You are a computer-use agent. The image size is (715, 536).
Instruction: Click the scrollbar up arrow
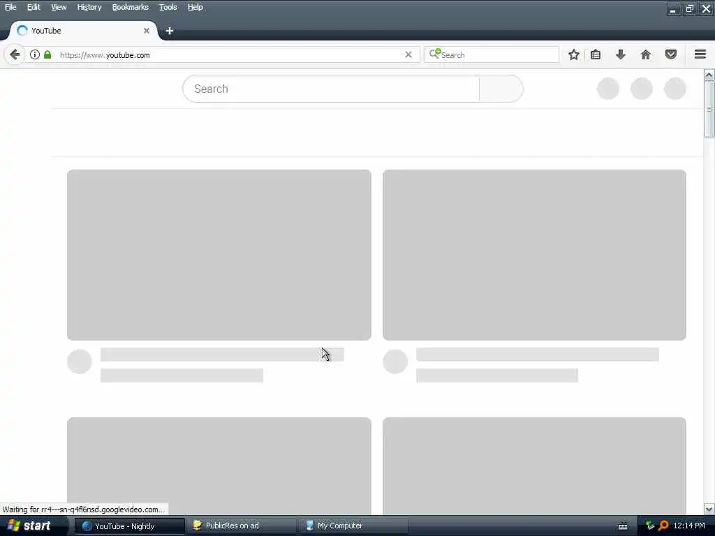pos(709,75)
